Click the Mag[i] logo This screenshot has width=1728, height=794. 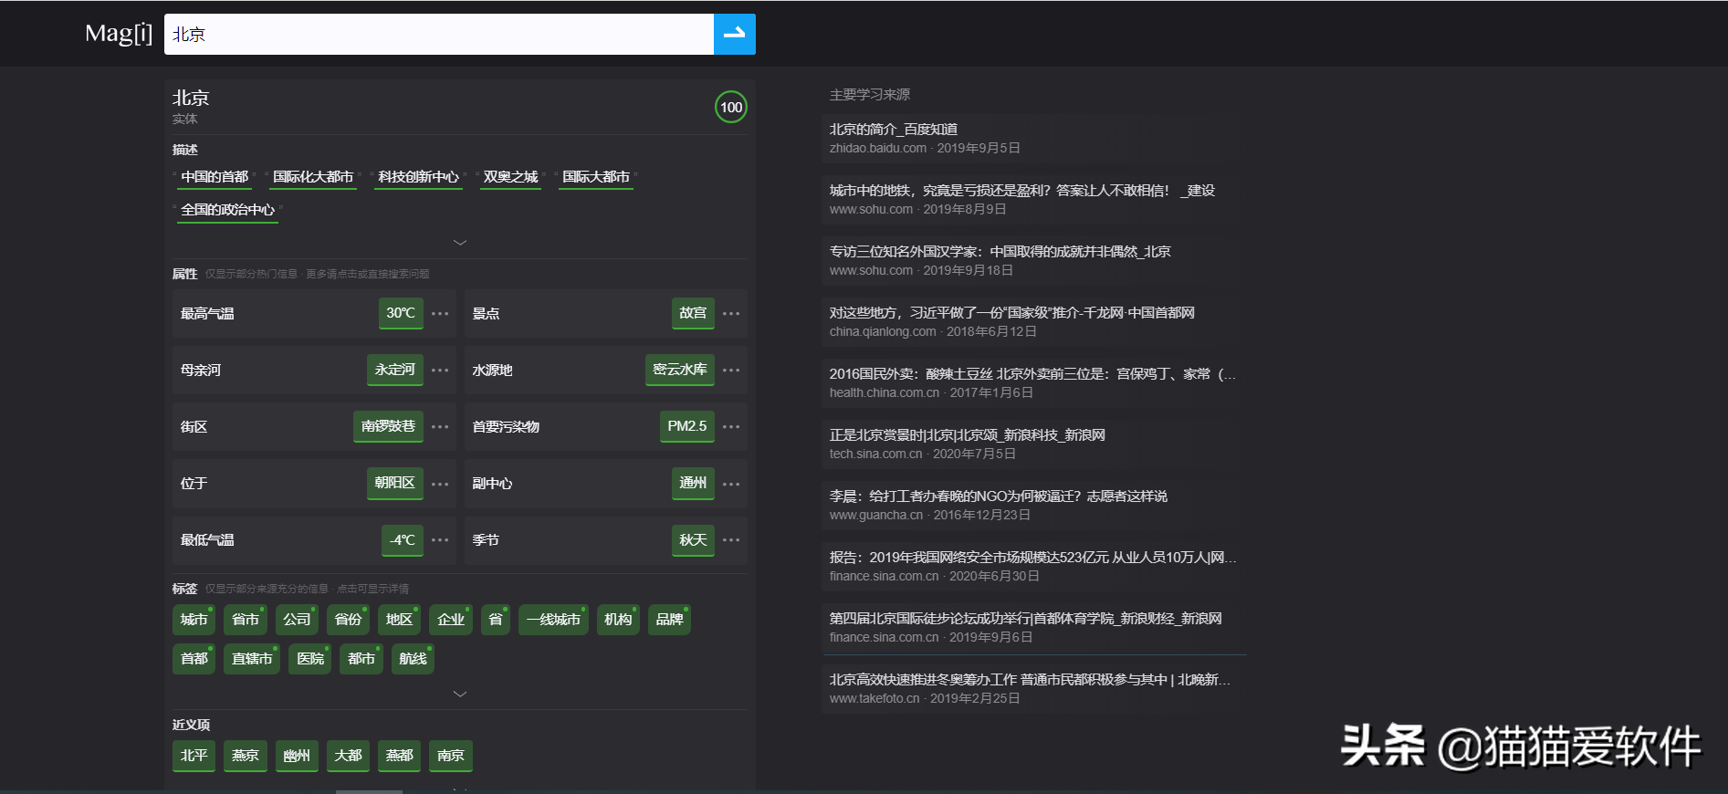[119, 34]
